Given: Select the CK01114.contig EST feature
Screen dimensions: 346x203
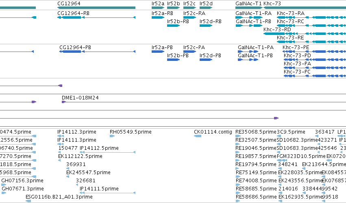Looking at the screenshot, I should pyautogui.click(x=198, y=136).
